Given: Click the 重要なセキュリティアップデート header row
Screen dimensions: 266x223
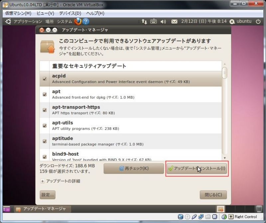Looking at the screenshot, I should [x=131, y=66].
